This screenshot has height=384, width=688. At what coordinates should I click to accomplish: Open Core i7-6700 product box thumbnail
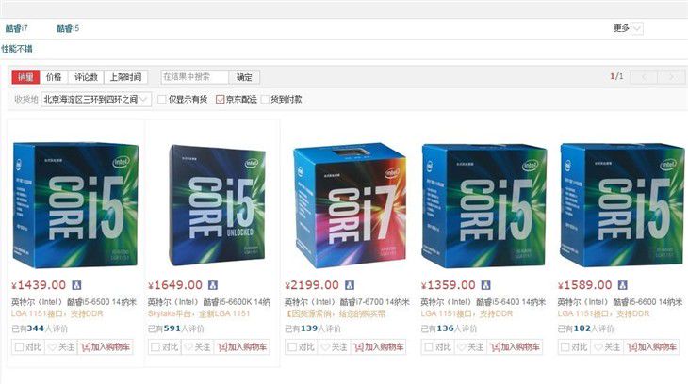pos(350,205)
